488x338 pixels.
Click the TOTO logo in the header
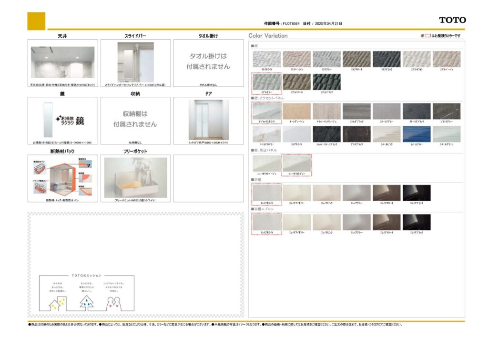452,20
